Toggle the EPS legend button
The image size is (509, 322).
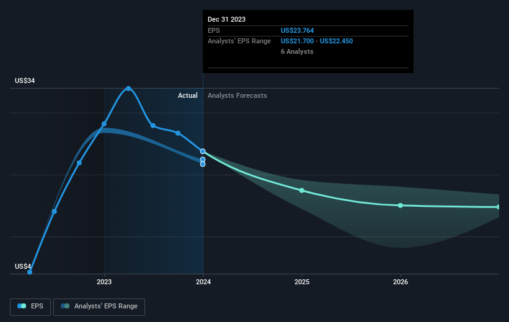30,307
